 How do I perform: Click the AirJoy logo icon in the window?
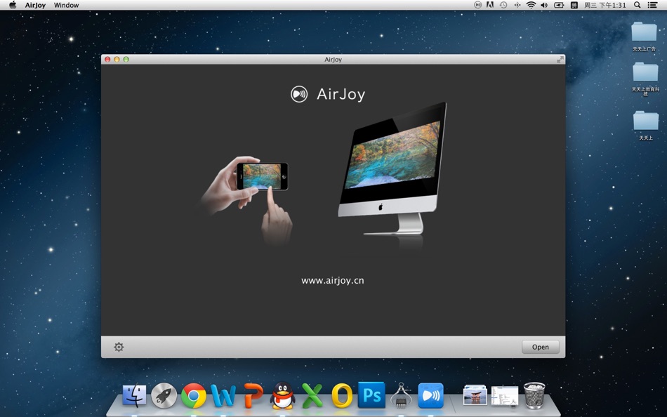(298, 93)
